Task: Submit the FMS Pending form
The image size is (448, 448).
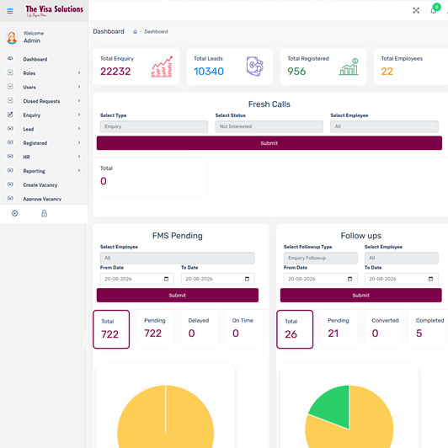Action: pyautogui.click(x=178, y=295)
